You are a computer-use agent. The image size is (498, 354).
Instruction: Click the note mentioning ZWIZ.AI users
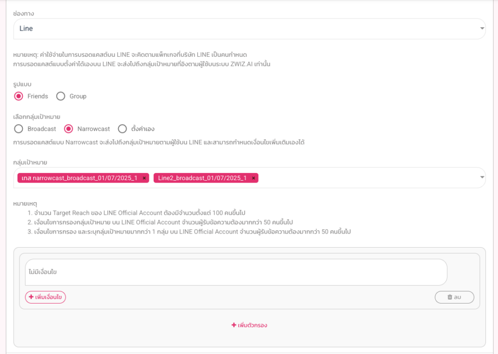[142, 64]
